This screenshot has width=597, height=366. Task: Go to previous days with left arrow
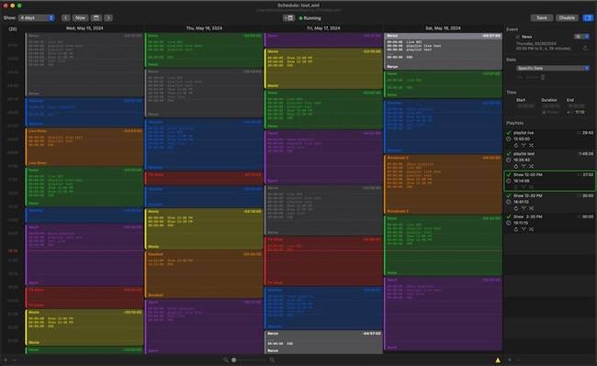click(65, 17)
